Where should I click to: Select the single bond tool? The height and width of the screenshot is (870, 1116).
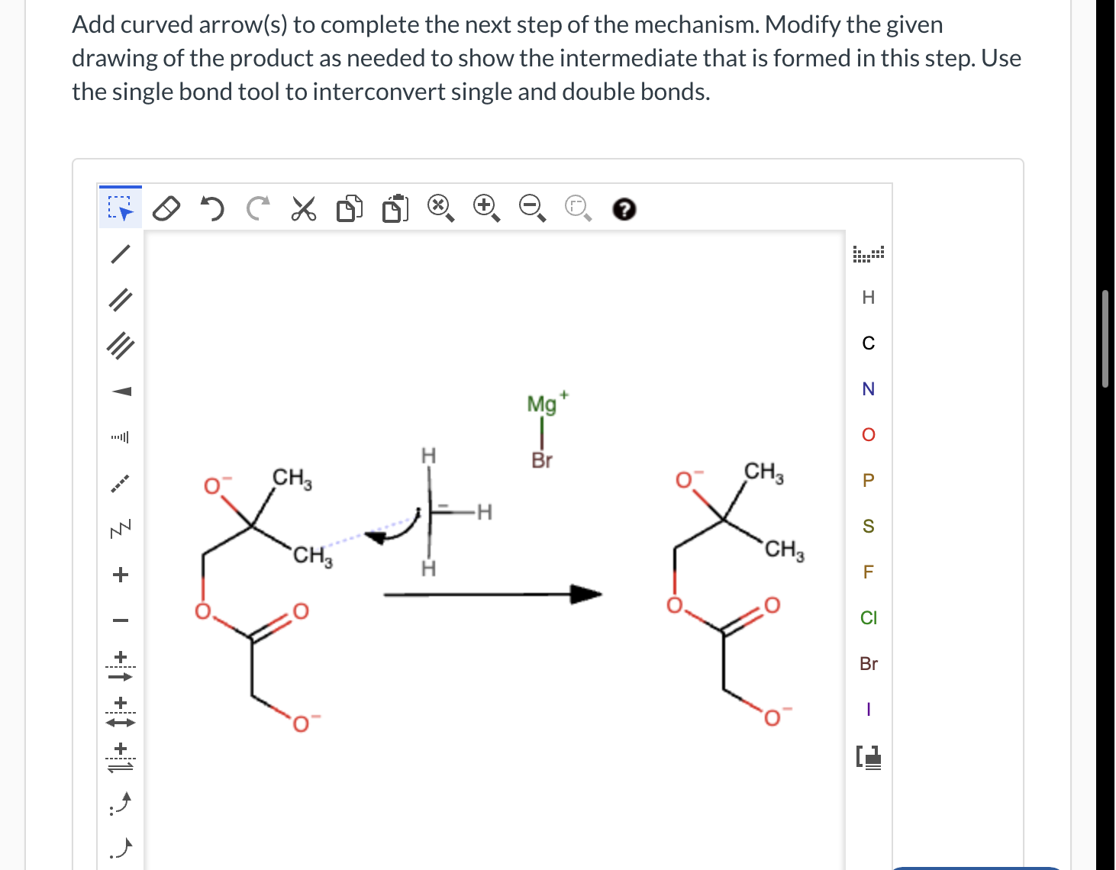(121, 254)
